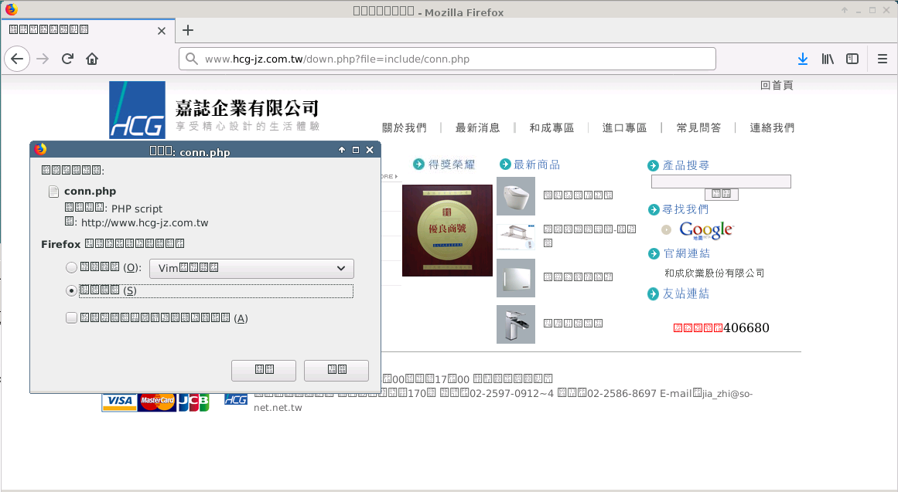The image size is (898, 492).
Task: Click the small HCG footer logo
Action: (x=235, y=399)
